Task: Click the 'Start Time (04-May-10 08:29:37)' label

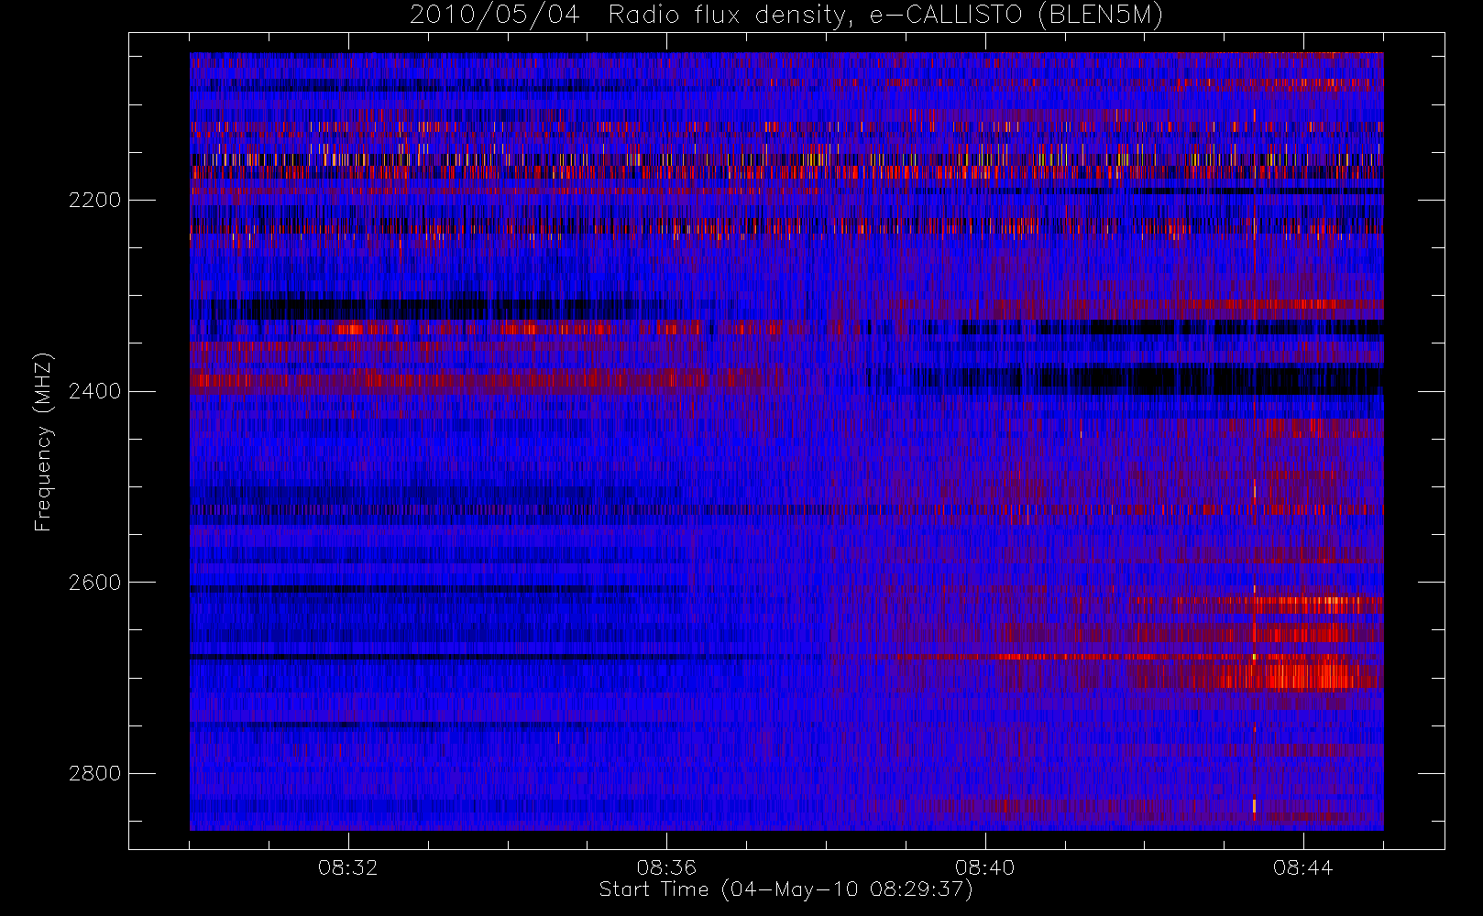Action: [x=785, y=889]
